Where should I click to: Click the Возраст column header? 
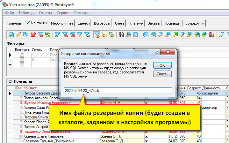pos(194,88)
